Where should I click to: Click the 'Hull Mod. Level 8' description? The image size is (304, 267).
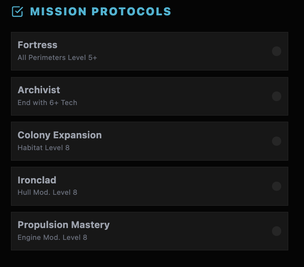click(47, 193)
